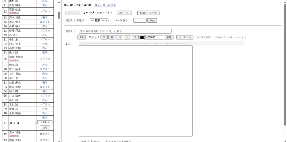Focus the ページ番号 input field
287x142 pixels.
pyautogui.click(x=140, y=20)
